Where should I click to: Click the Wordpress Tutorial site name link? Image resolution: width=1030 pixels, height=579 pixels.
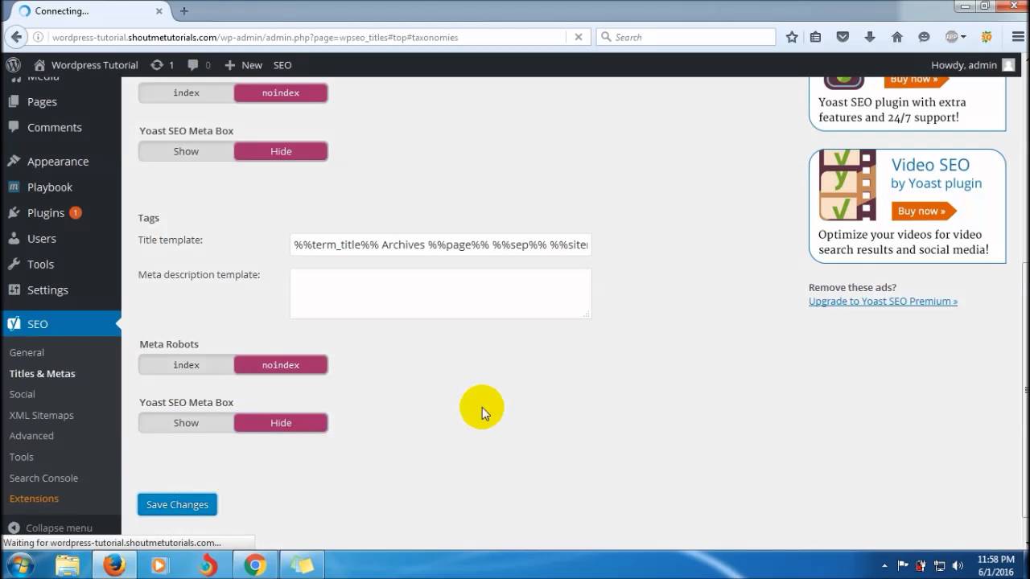(x=94, y=65)
